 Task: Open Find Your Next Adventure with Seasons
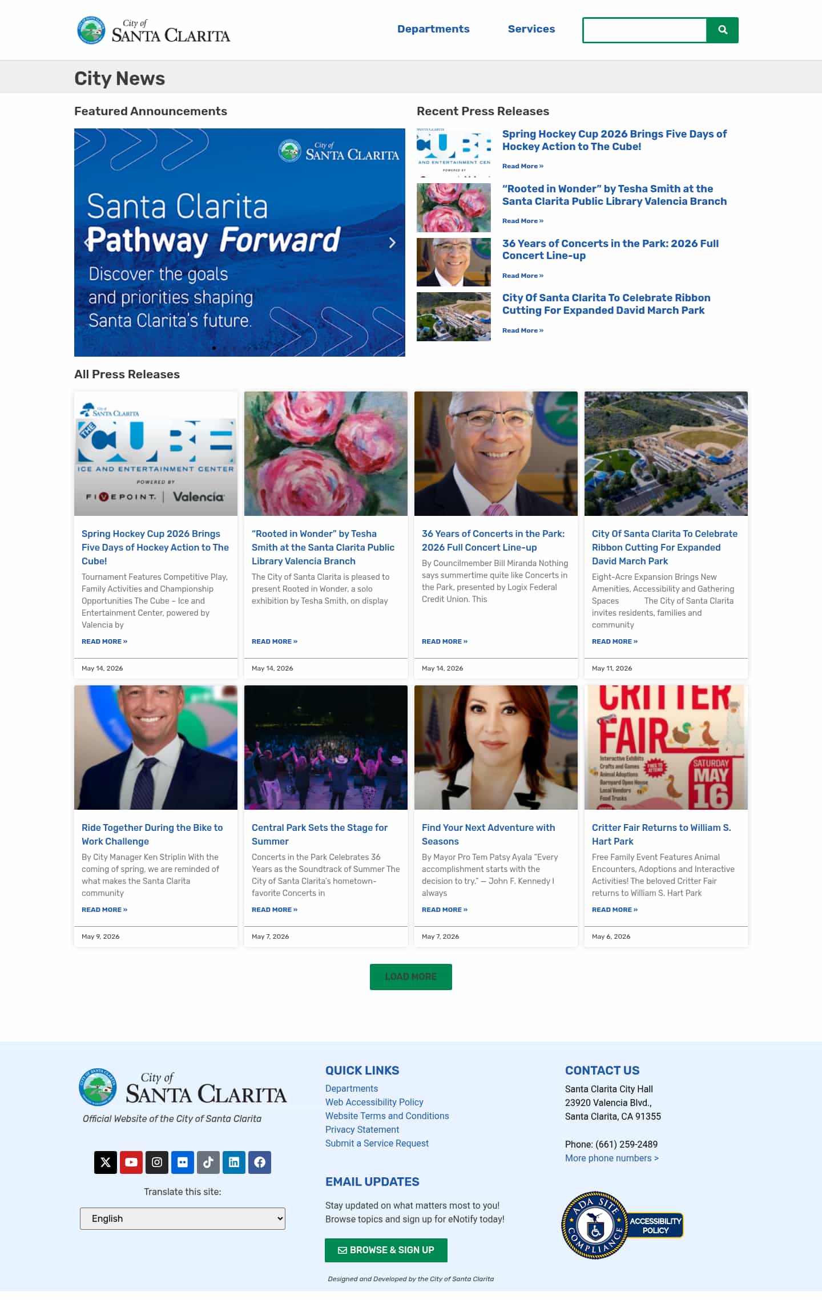pos(489,834)
